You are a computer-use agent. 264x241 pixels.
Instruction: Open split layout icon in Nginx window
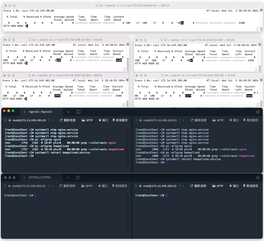78,112
